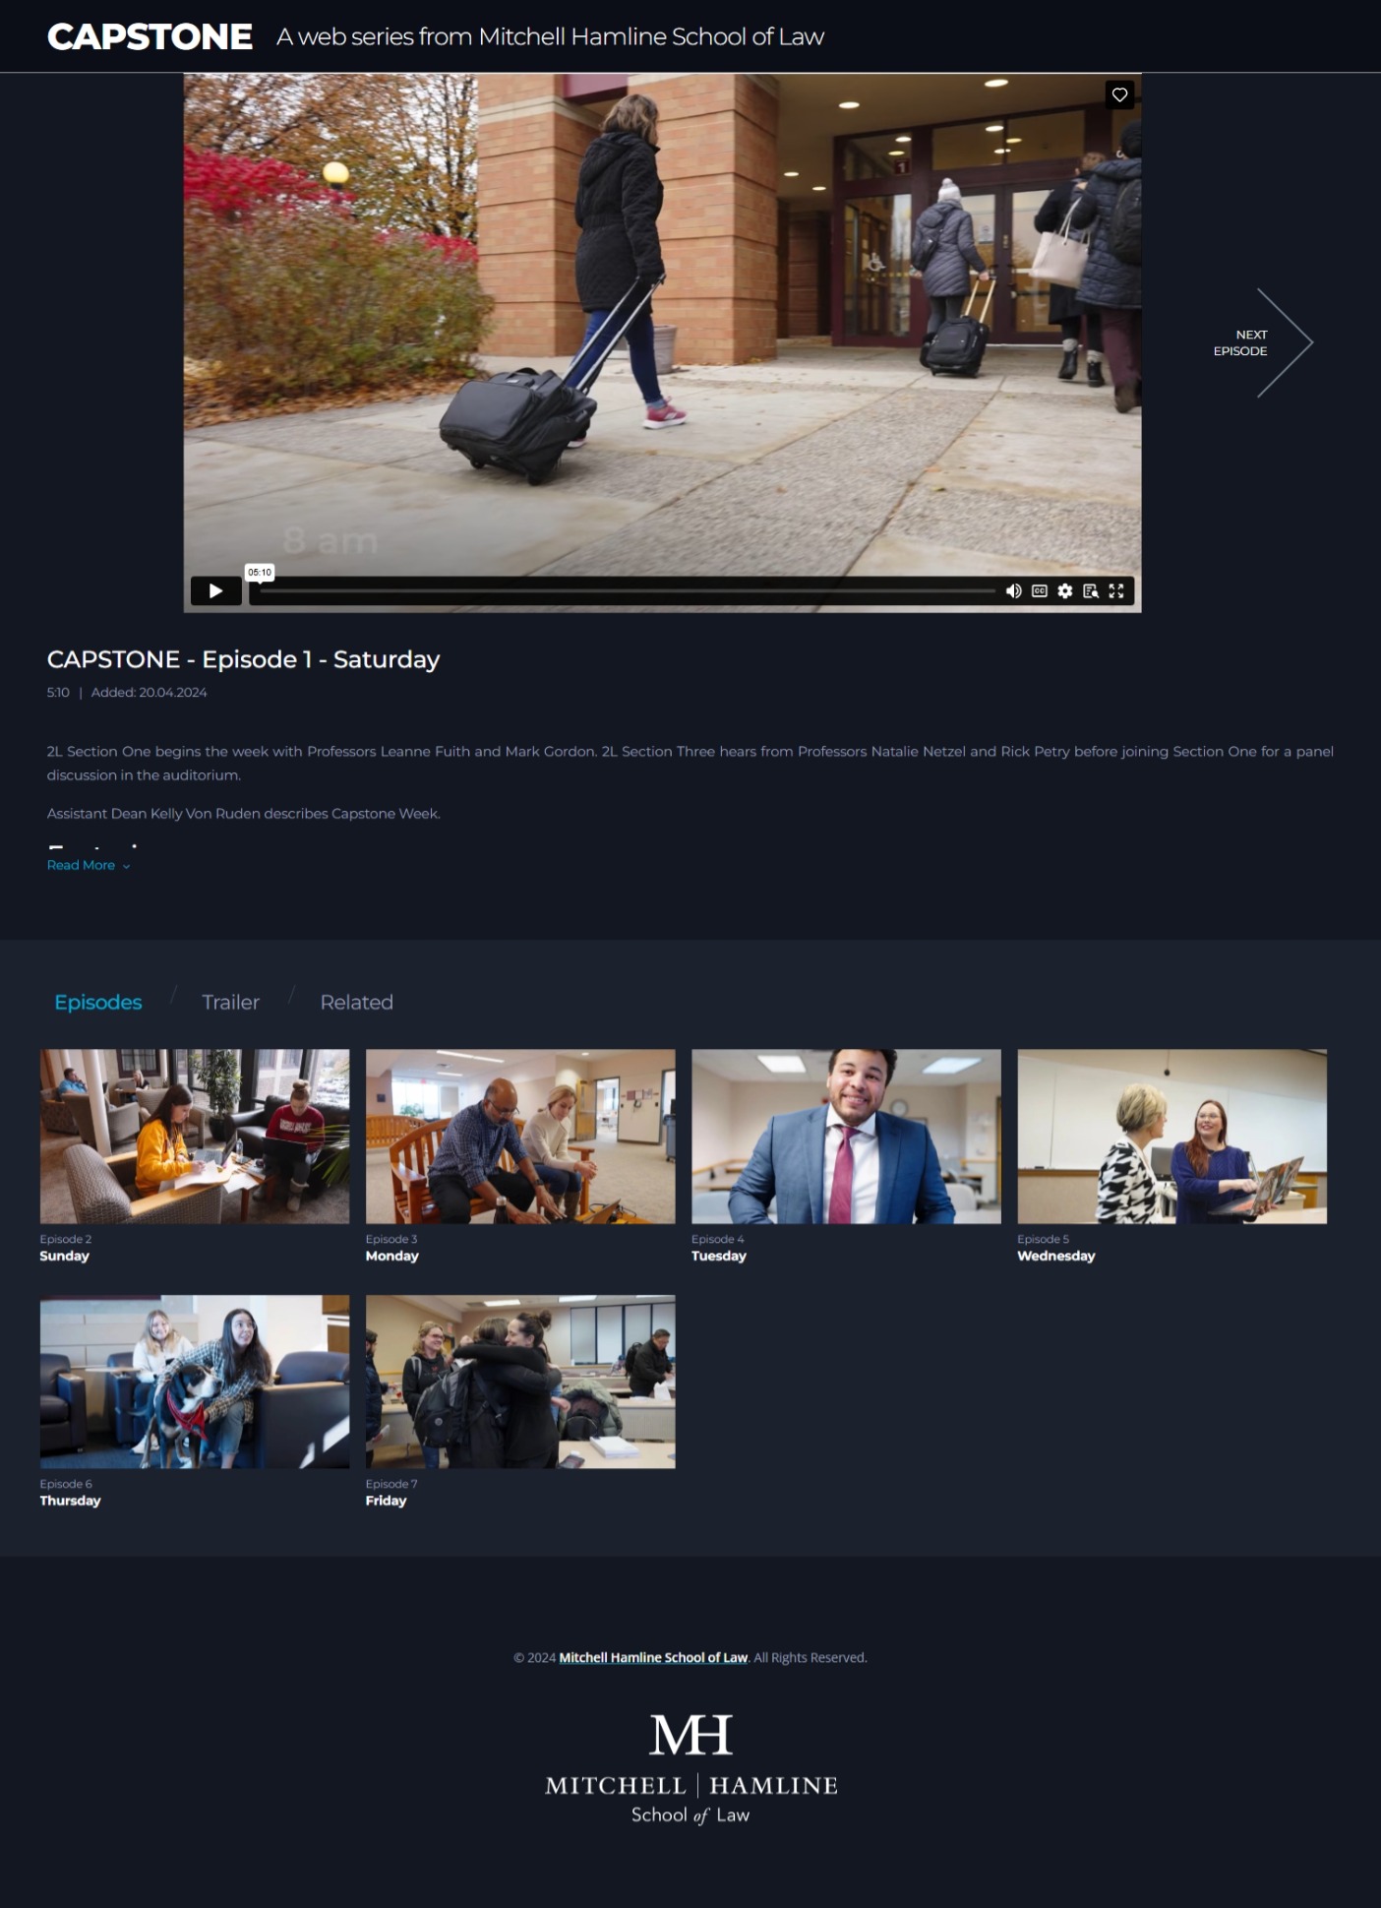Toggle closed captions CC button
The image size is (1381, 1908).
[1039, 591]
